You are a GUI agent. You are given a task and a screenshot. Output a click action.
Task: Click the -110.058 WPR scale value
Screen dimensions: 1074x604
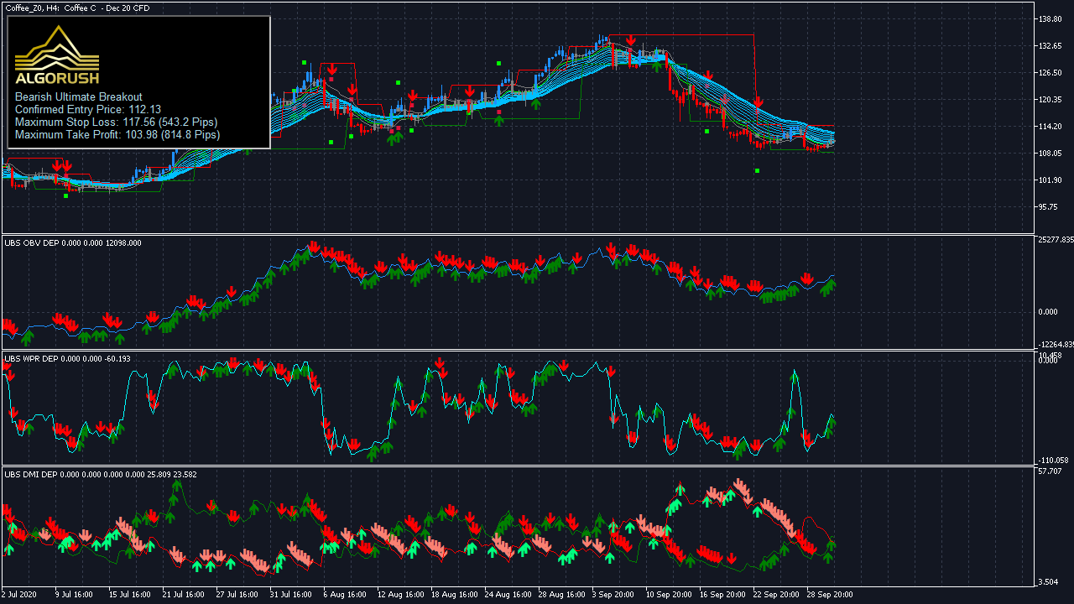(x=1054, y=460)
